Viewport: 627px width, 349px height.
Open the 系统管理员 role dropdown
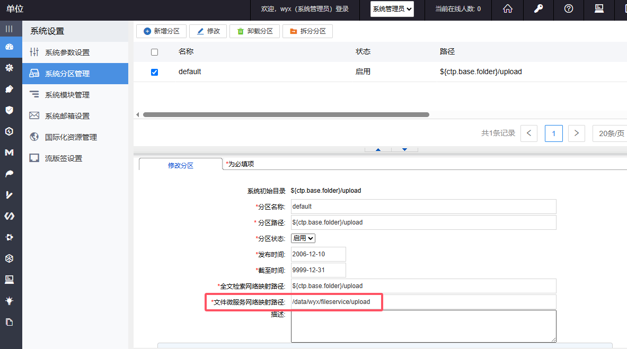392,9
